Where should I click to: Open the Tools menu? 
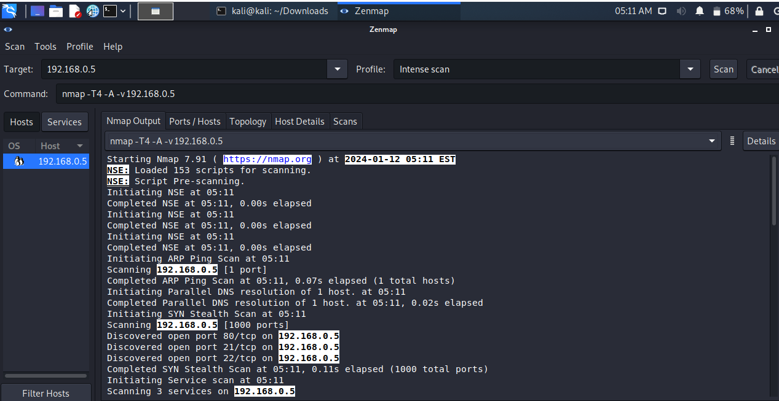pos(45,47)
